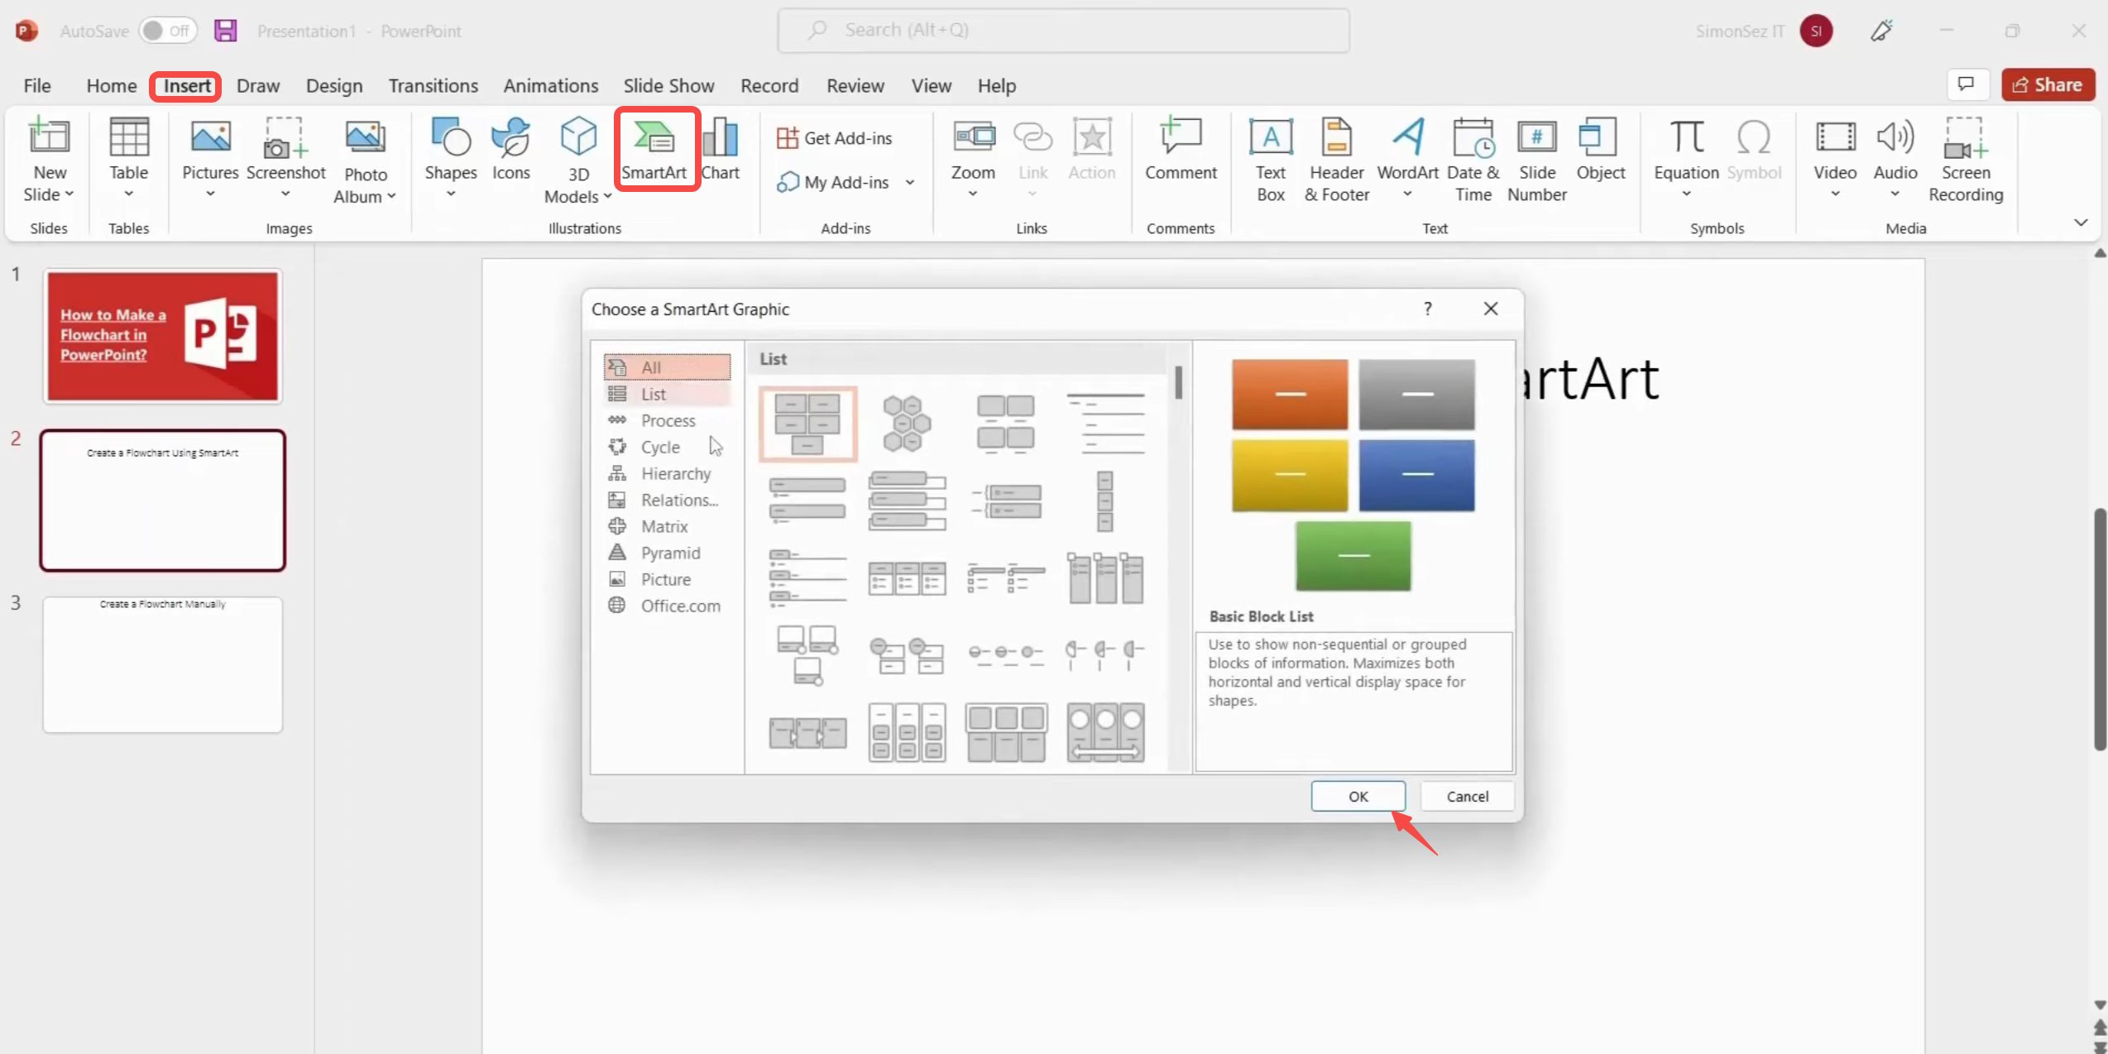
Task: Select the Process category
Action: pyautogui.click(x=668, y=420)
